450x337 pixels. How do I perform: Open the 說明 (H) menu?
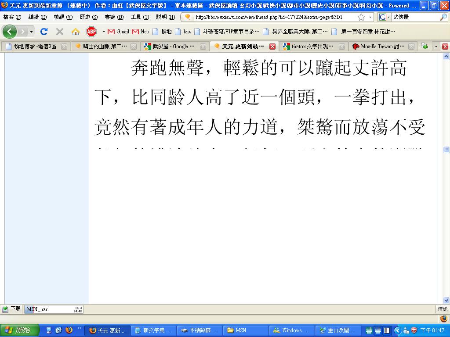click(x=166, y=17)
